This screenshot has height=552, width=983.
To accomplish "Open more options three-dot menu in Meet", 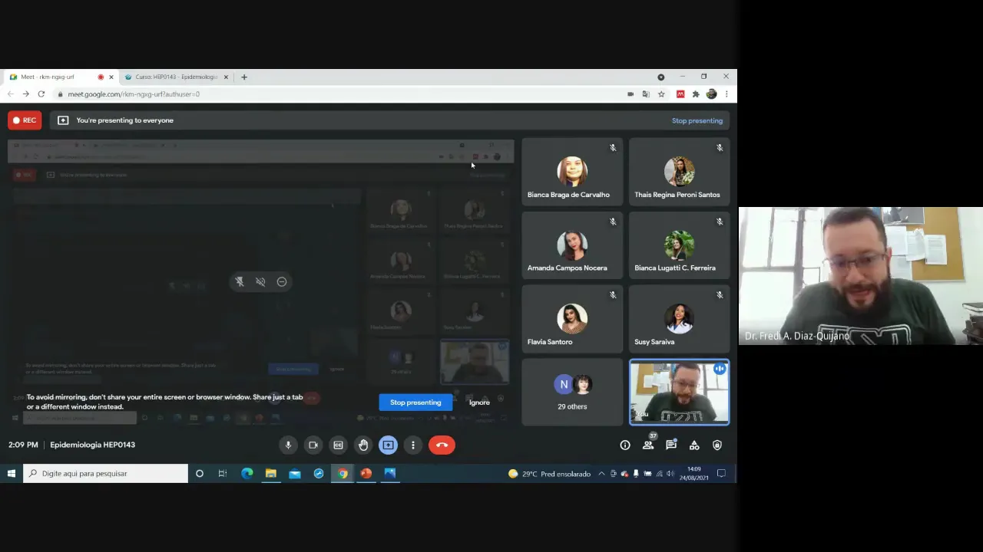I will click(413, 445).
